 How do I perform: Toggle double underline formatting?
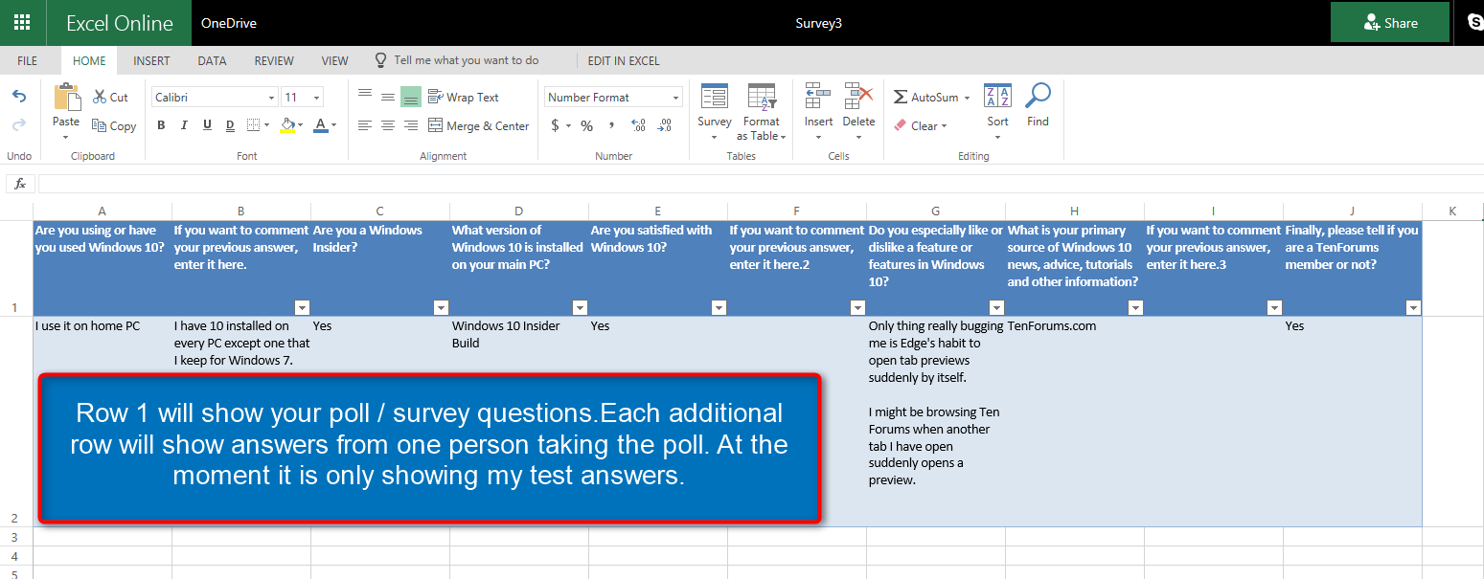tap(230, 125)
